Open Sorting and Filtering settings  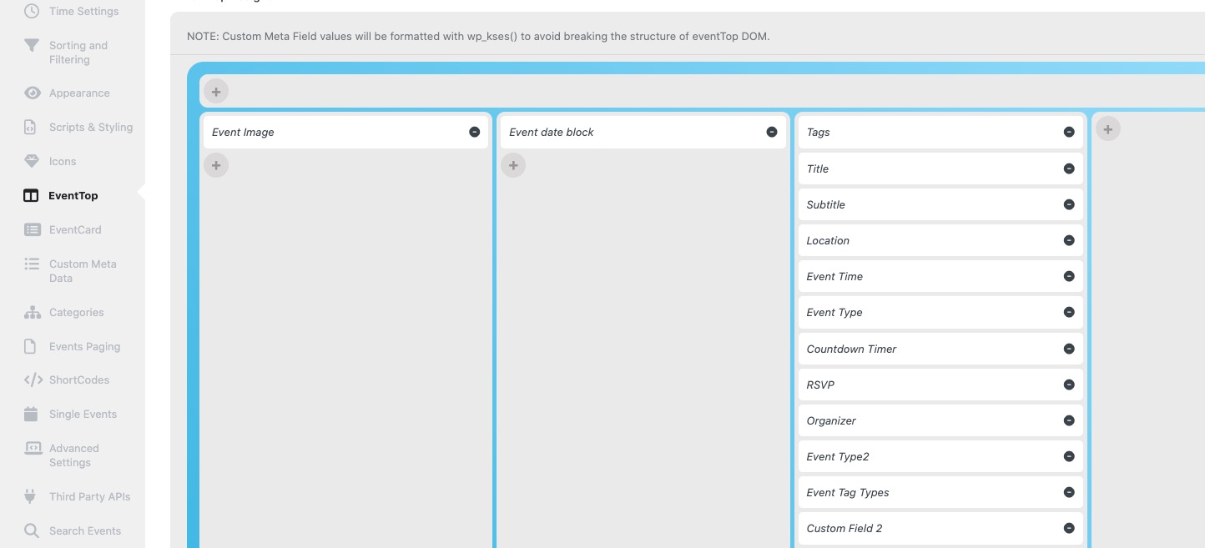[x=78, y=53]
